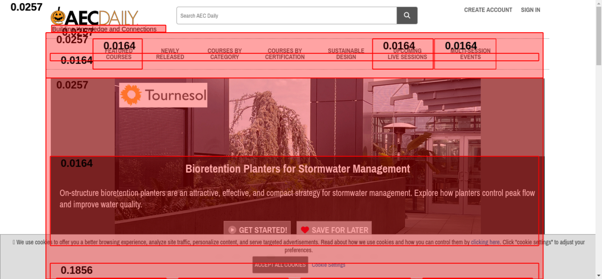Expand Courses by Certification menu
The height and width of the screenshot is (279, 602).
point(285,54)
